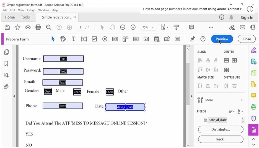Expand the More options menu
This screenshot has width=259, height=148.
[242, 100]
